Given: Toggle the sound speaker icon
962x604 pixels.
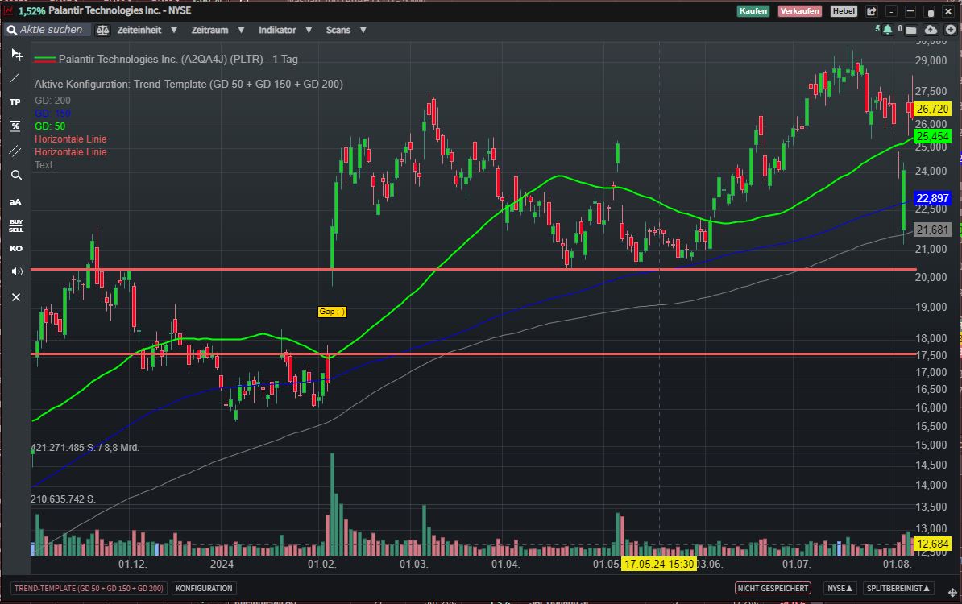Looking at the screenshot, I should [x=17, y=271].
